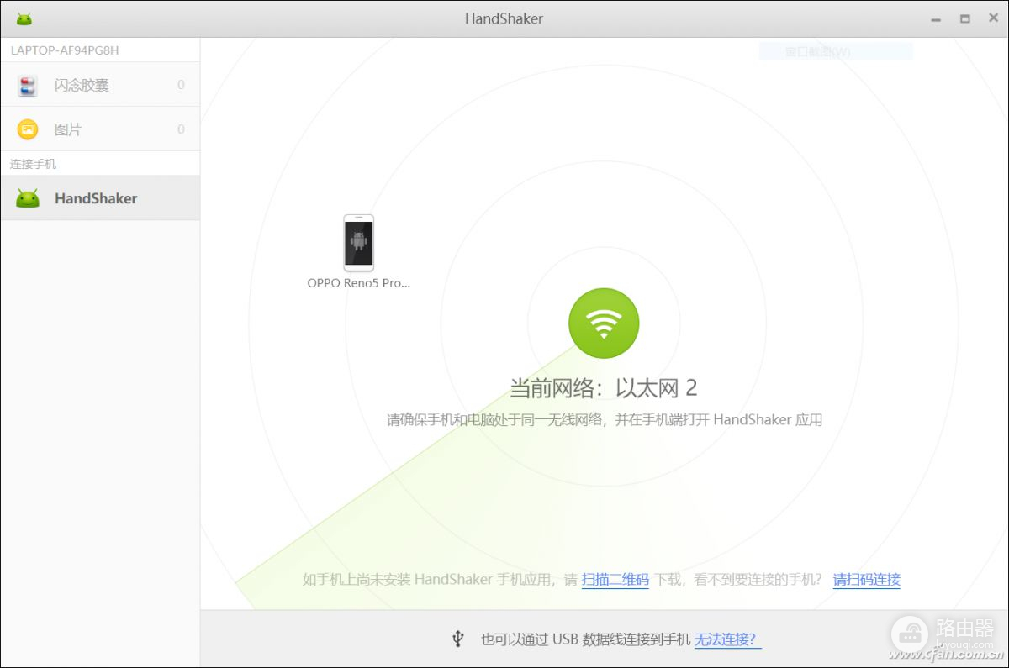
Task: Click the 图片 count value 0
Action: click(x=181, y=129)
